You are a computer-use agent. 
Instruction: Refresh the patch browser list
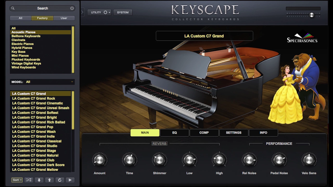tap(60, 180)
